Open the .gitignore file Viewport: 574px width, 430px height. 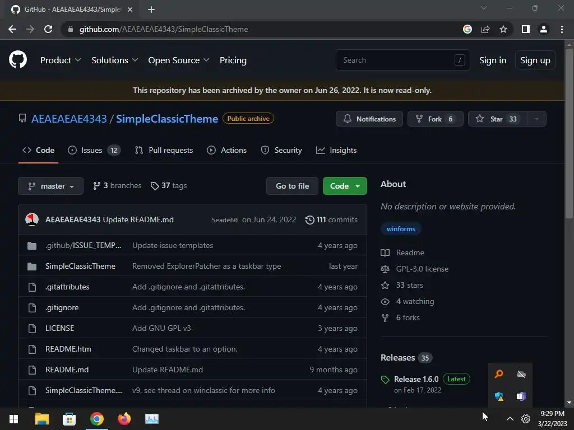62,308
